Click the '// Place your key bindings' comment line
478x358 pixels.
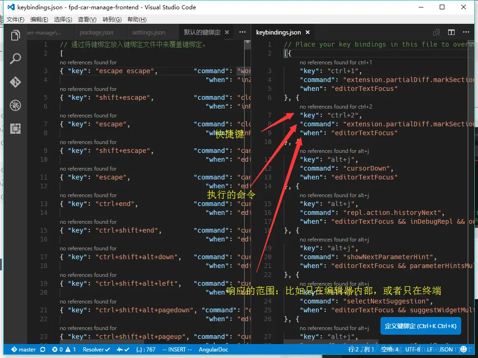coord(379,44)
